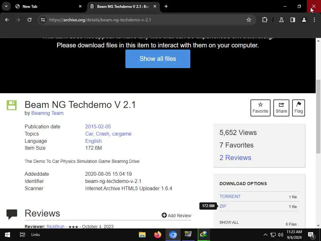Switch to Chrome taskbar icon
The height and width of the screenshot is (241, 321).
pos(173,235)
